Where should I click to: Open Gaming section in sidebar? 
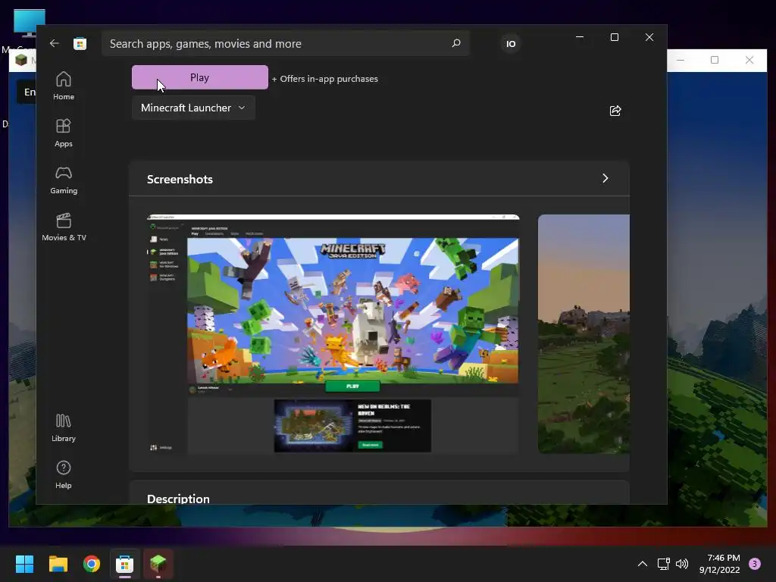pos(64,180)
